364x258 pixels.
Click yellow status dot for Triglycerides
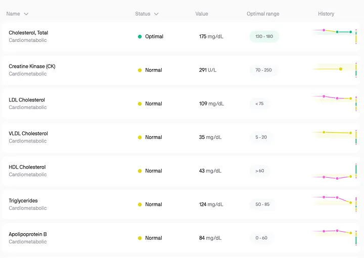[140, 204]
